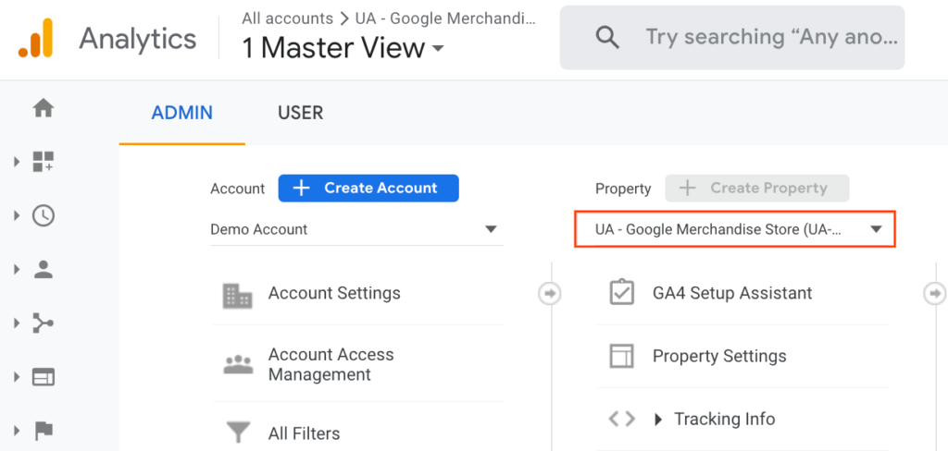This screenshot has height=451, width=948.
Task: Open Conversions flag icon in sidebar
Action: pyautogui.click(x=44, y=431)
